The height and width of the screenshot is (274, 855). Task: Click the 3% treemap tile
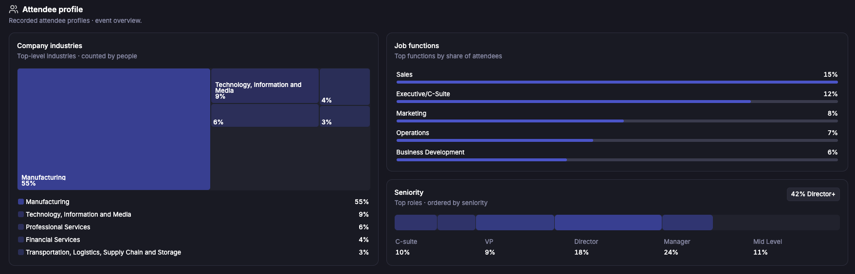[345, 117]
